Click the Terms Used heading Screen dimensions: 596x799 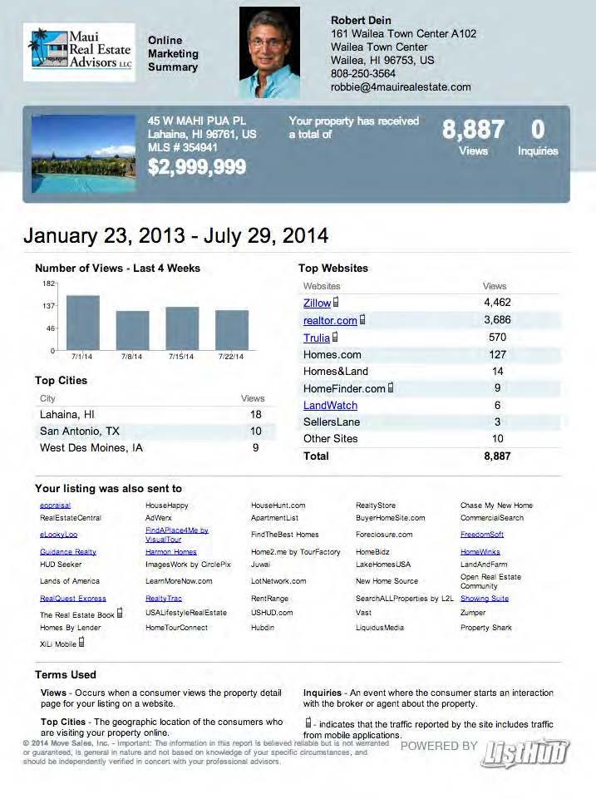click(65, 675)
